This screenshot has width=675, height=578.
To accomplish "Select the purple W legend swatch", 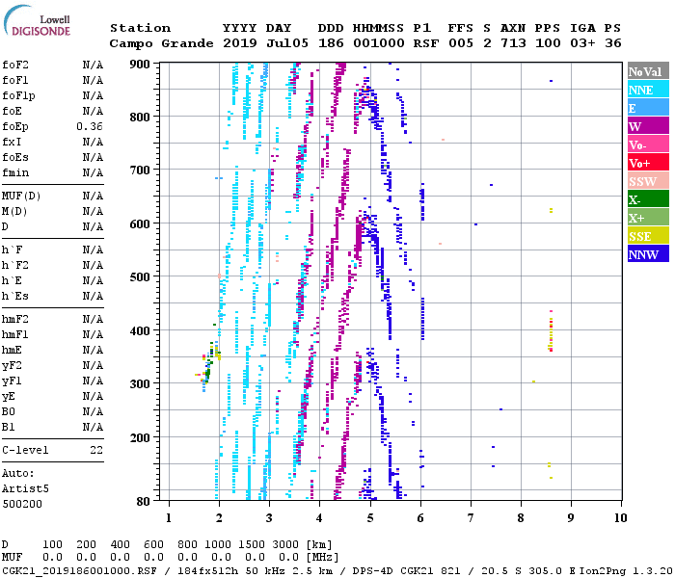I will [x=648, y=125].
